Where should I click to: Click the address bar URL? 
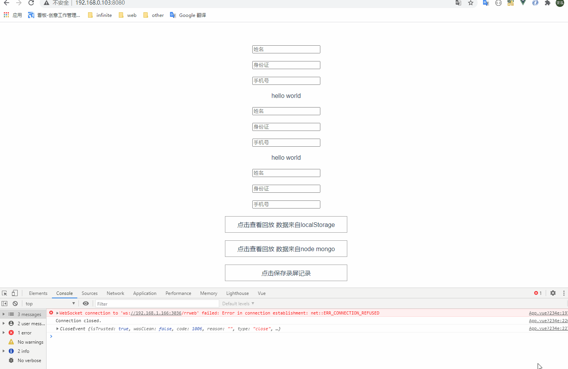[x=100, y=3]
